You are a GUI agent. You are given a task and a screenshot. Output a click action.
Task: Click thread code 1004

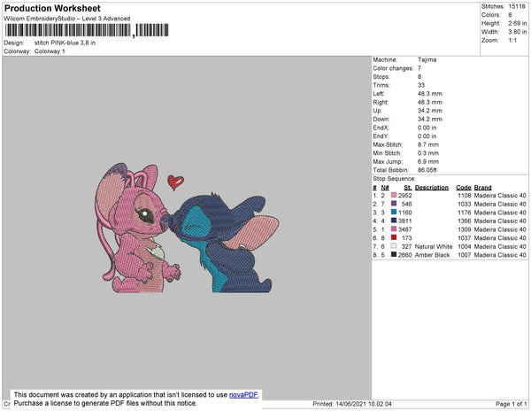[x=465, y=246]
